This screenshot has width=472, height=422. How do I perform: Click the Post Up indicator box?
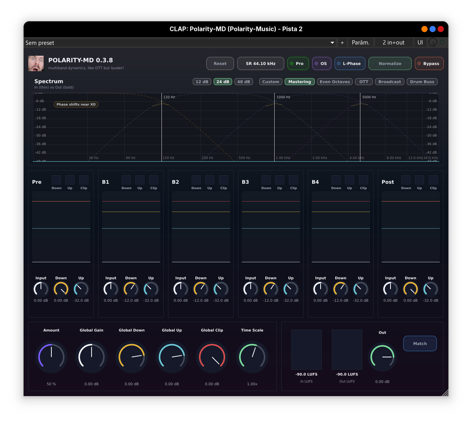(x=419, y=179)
